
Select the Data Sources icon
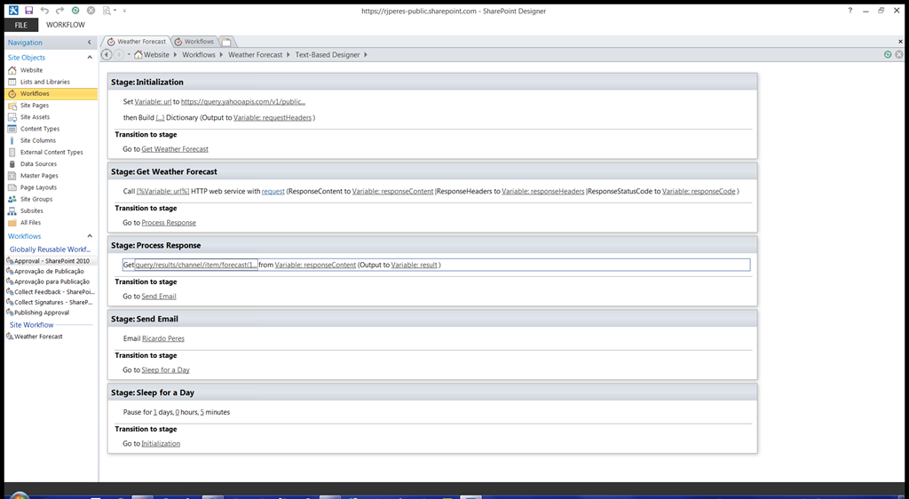[12, 164]
